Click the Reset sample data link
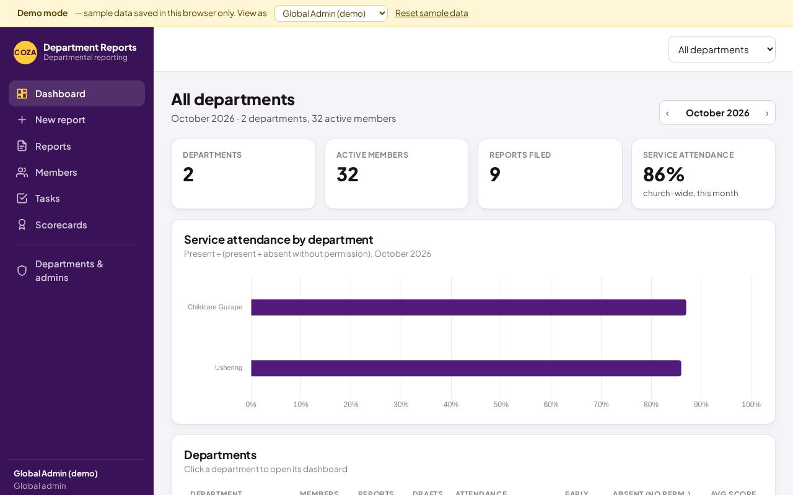 [x=432, y=13]
